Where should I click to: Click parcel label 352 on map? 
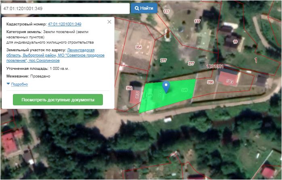[129, 88]
